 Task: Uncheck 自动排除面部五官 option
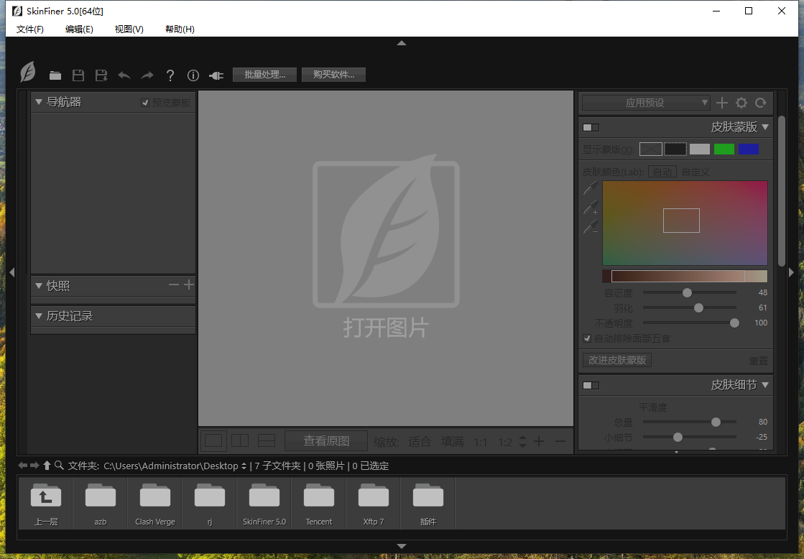click(587, 338)
